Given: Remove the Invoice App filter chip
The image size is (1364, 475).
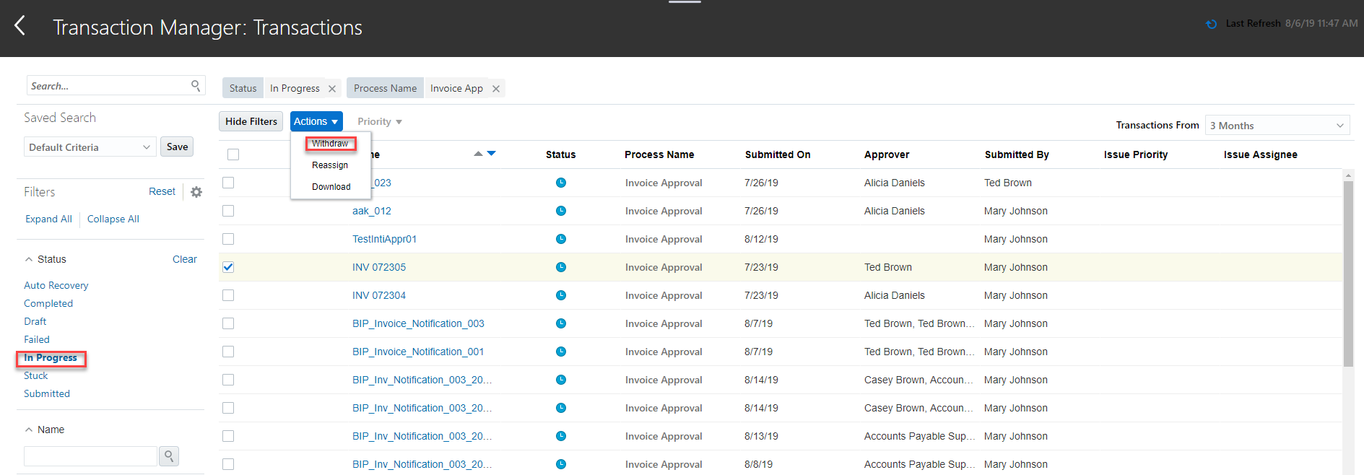Looking at the screenshot, I should 496,89.
